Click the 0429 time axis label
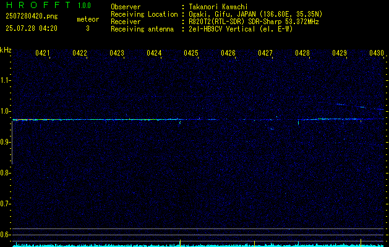Image resolution: width=389 pixels, height=247 pixels. click(340, 53)
